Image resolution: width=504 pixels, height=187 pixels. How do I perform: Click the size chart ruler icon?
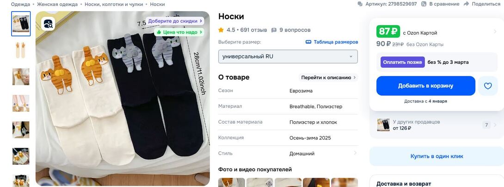coord(308,42)
